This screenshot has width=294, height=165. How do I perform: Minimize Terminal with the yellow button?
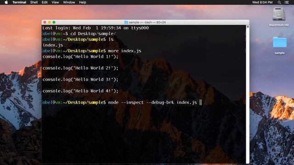click(x=49, y=22)
